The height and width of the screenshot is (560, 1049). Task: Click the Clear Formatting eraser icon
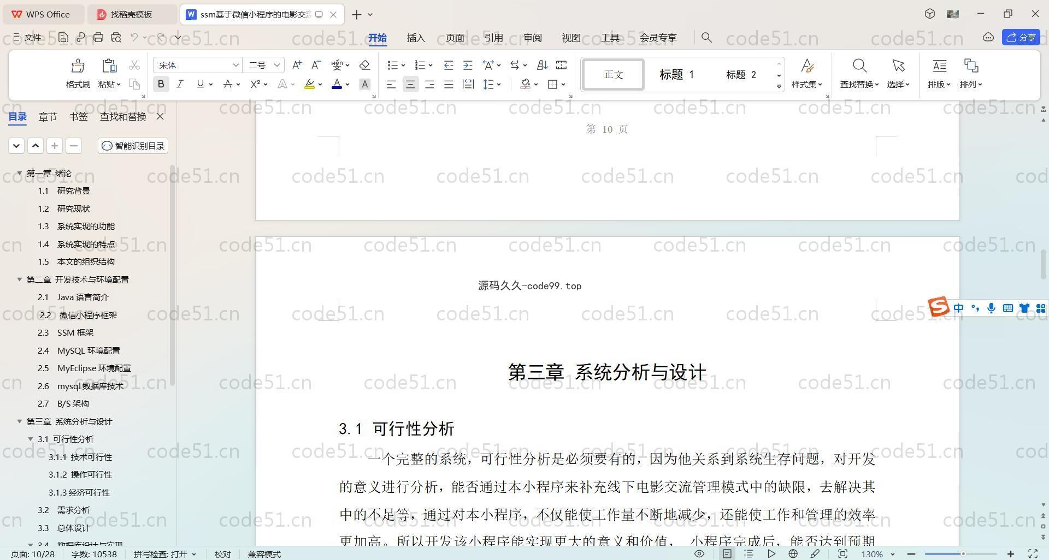[x=365, y=65]
